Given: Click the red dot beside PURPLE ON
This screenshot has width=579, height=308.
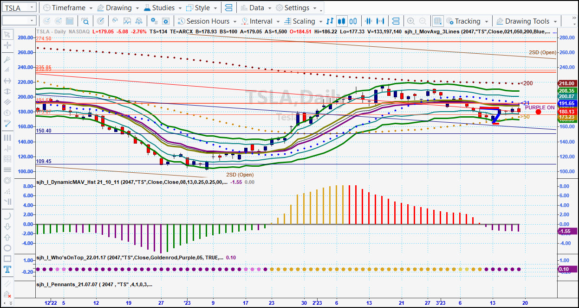Looking at the screenshot, I should coord(538,112).
